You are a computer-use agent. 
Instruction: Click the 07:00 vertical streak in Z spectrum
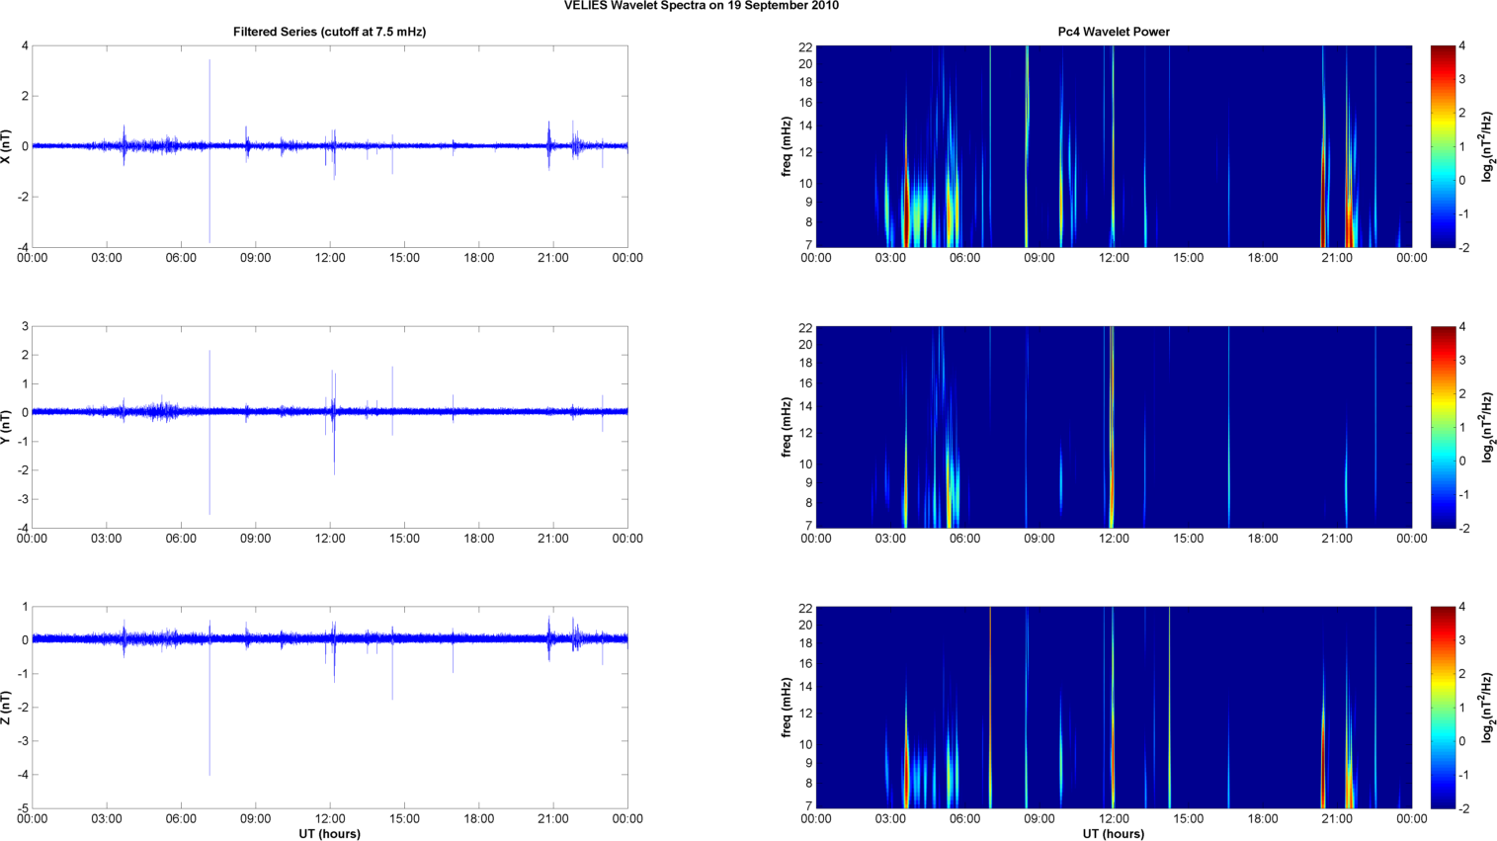[990, 708]
